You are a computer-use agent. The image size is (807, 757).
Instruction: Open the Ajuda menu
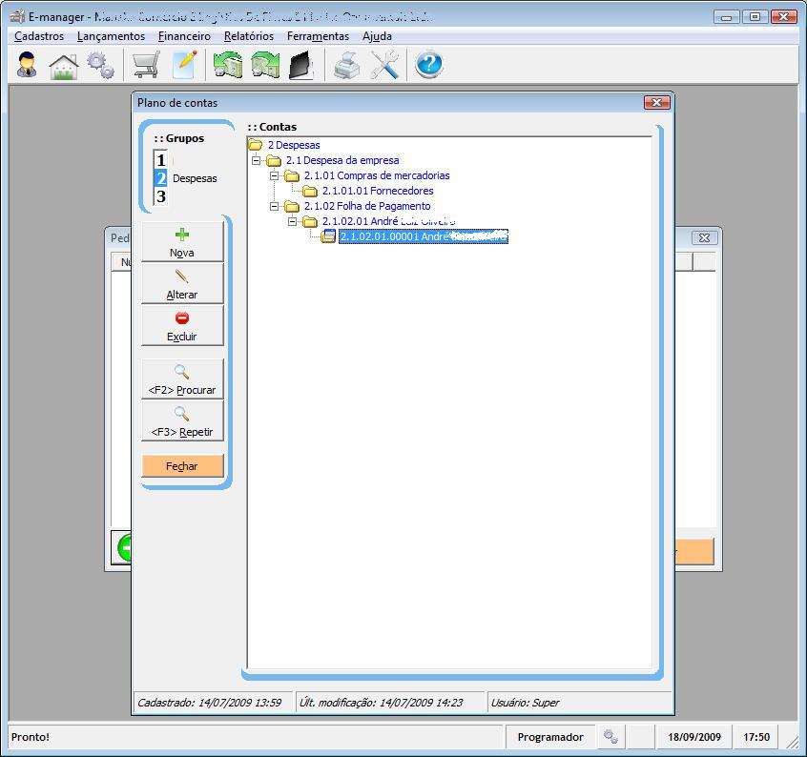[377, 36]
